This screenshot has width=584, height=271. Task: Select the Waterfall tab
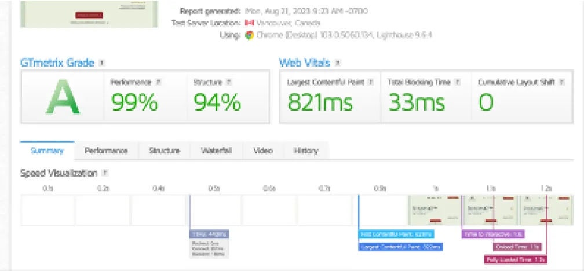pyautogui.click(x=217, y=151)
